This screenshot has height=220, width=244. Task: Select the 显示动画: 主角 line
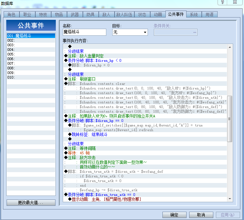point(145,199)
